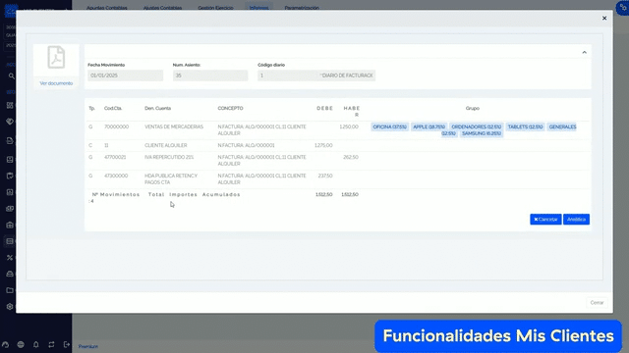Click the sidebar briefcase icon
Image resolution: width=629 pixels, height=353 pixels.
[x=10, y=225]
